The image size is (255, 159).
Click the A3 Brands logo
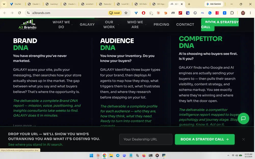28,25
